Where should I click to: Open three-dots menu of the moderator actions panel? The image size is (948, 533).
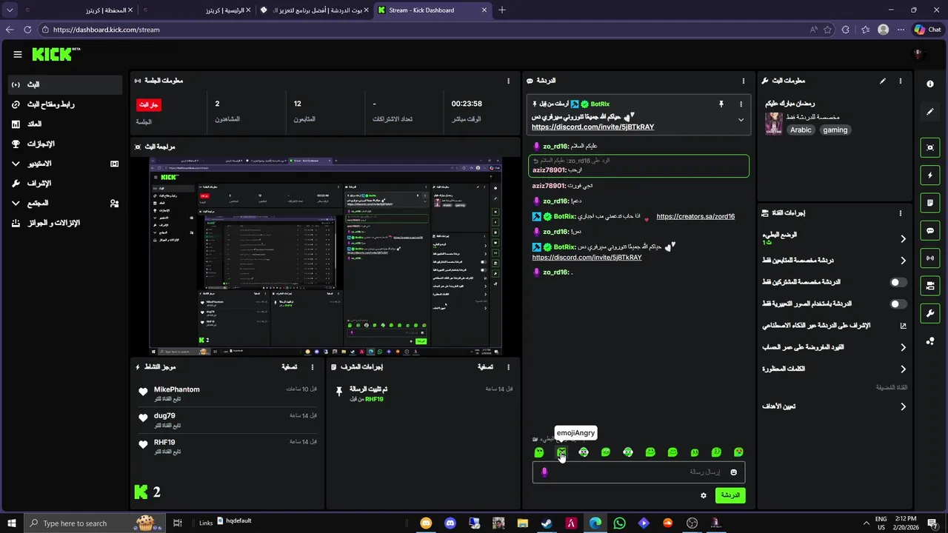(508, 367)
